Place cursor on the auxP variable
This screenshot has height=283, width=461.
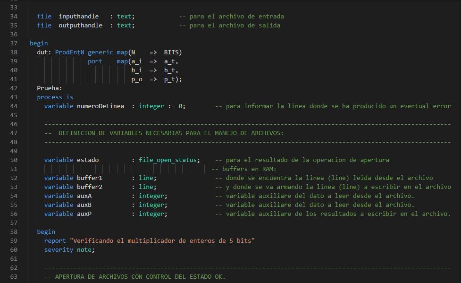(x=84, y=214)
